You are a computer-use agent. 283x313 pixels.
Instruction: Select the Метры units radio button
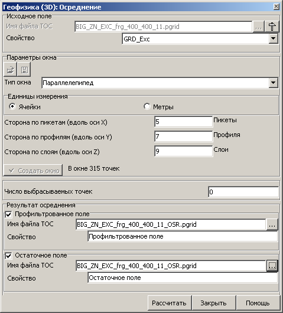click(147, 106)
